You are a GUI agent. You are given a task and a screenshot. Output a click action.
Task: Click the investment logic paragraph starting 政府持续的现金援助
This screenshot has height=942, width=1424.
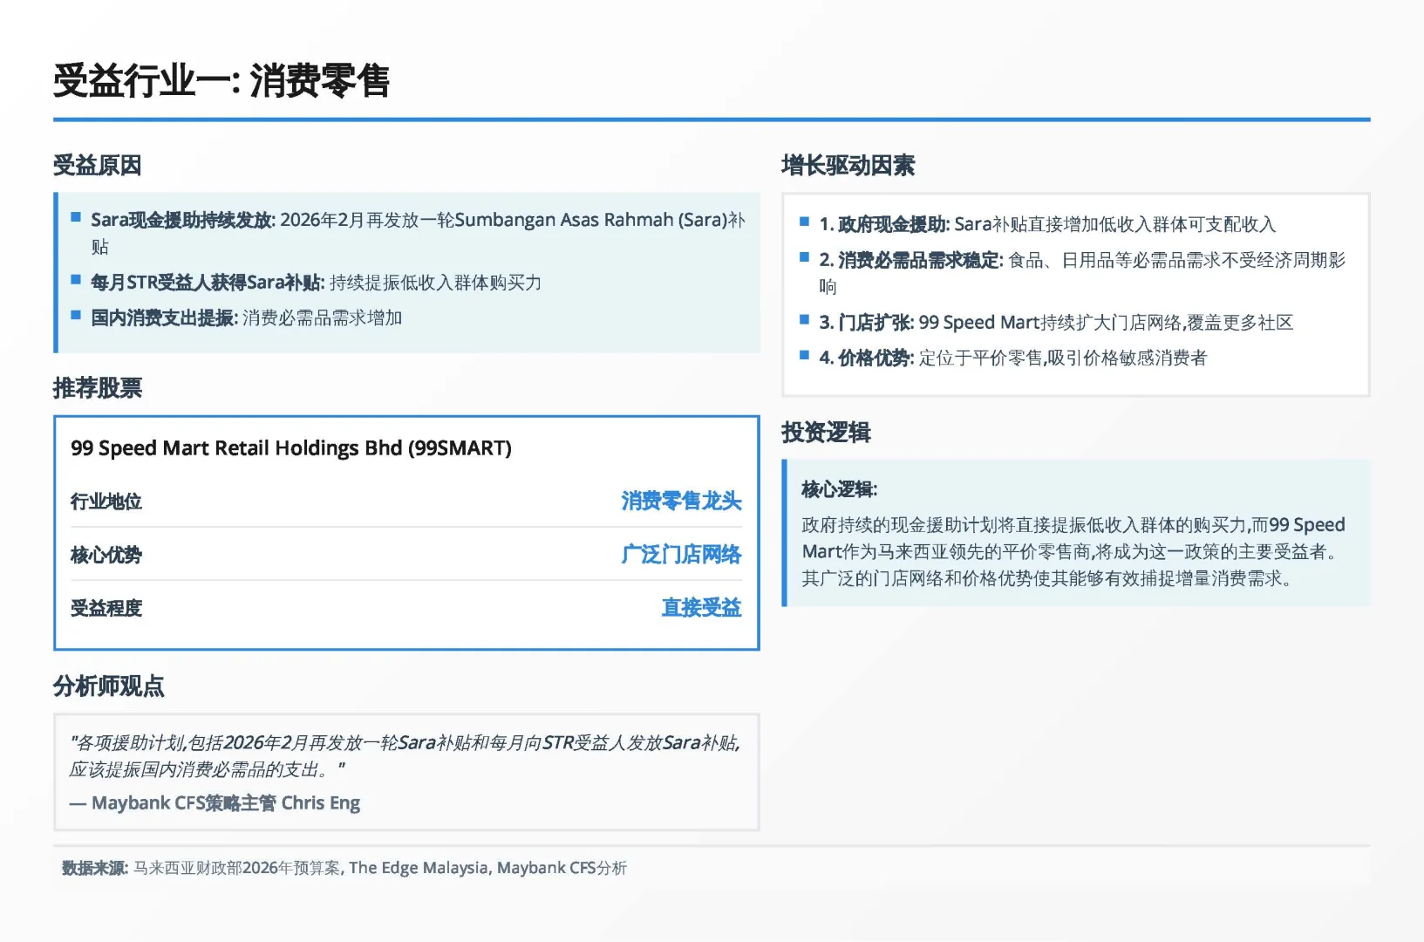[1073, 551]
